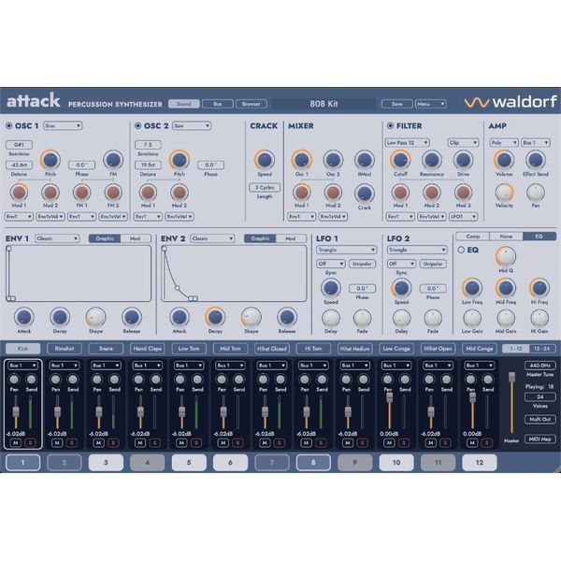
Task: Open the LFO 1 Triangle shape dropdown
Action: pos(346,250)
